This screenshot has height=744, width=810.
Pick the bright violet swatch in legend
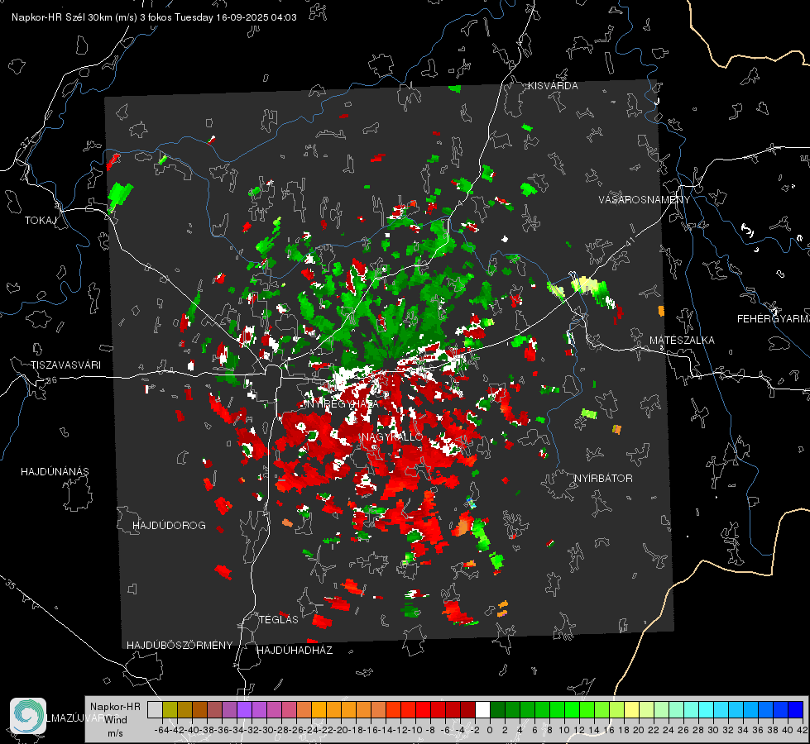[244, 709]
